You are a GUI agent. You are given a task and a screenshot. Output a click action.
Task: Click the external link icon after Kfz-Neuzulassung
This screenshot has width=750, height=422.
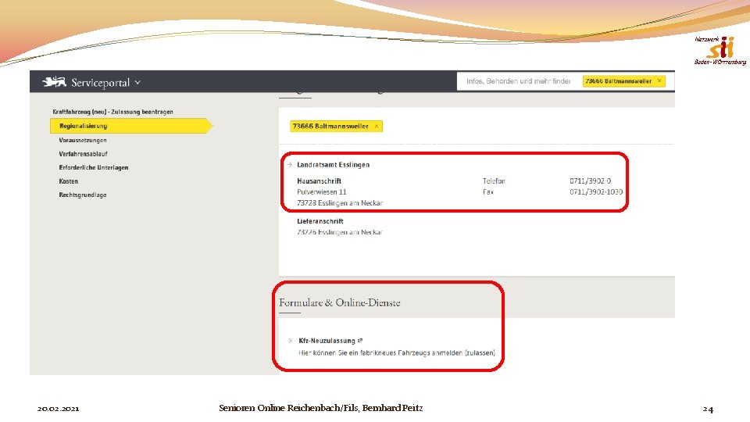[360, 340]
